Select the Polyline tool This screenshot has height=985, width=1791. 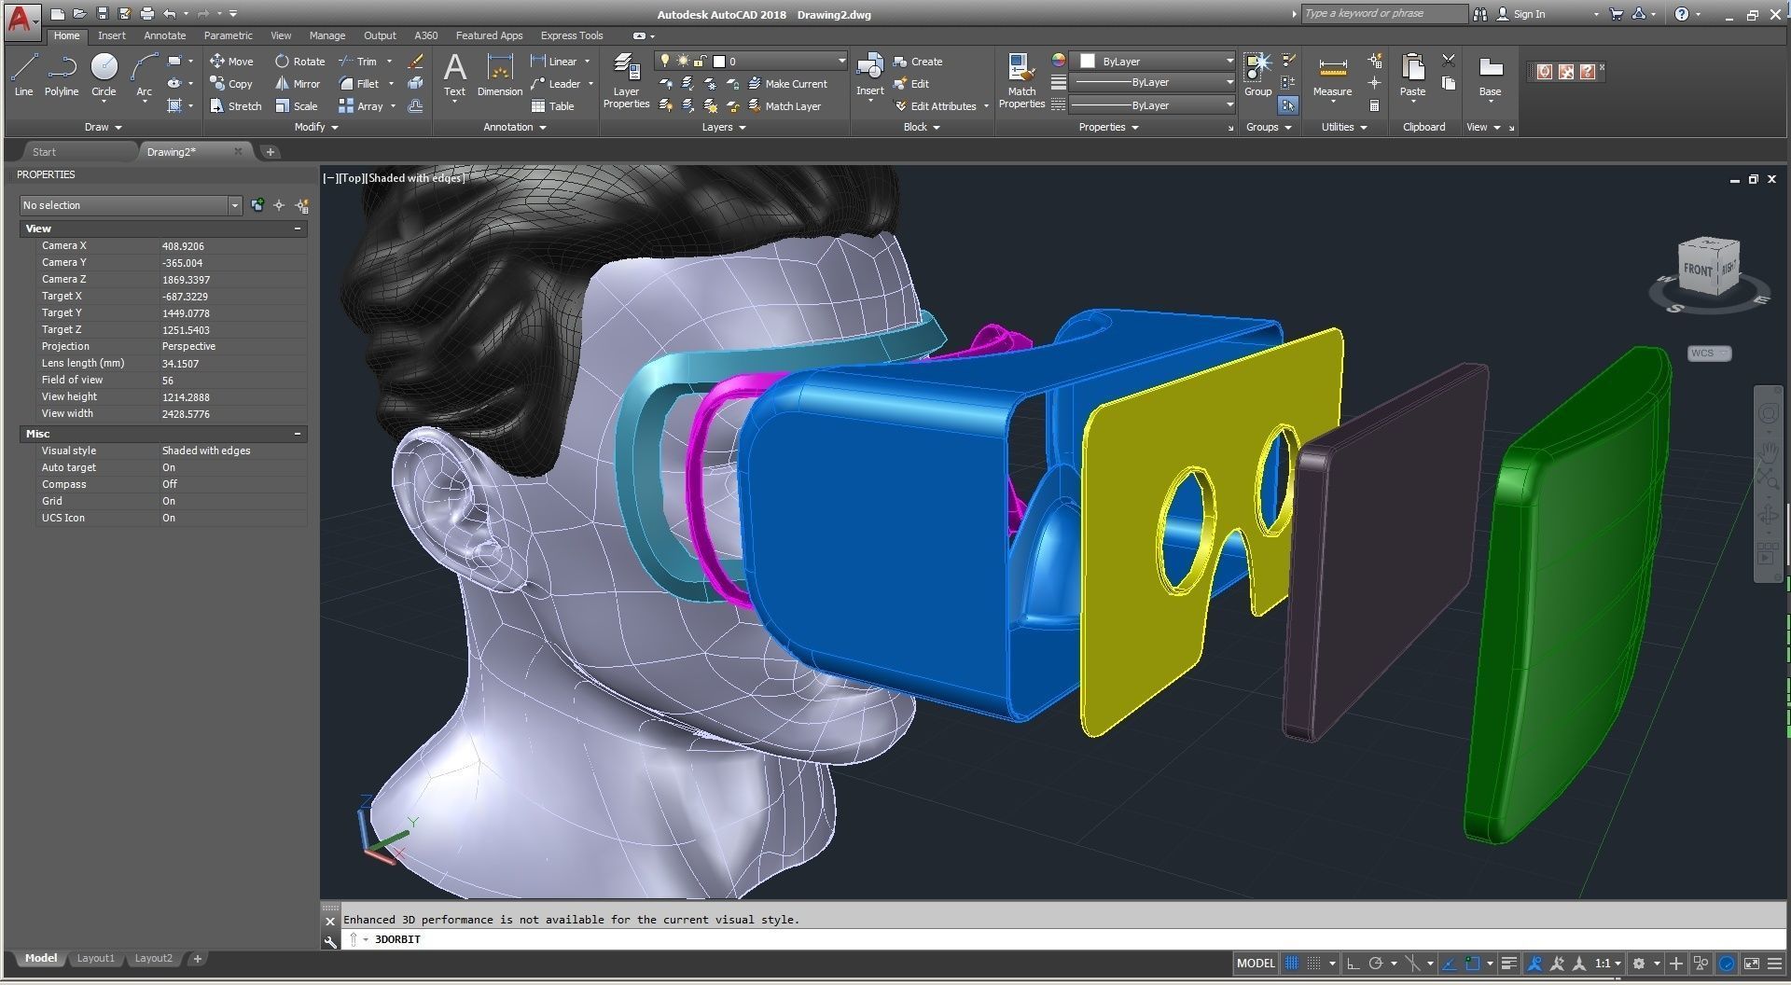point(62,75)
